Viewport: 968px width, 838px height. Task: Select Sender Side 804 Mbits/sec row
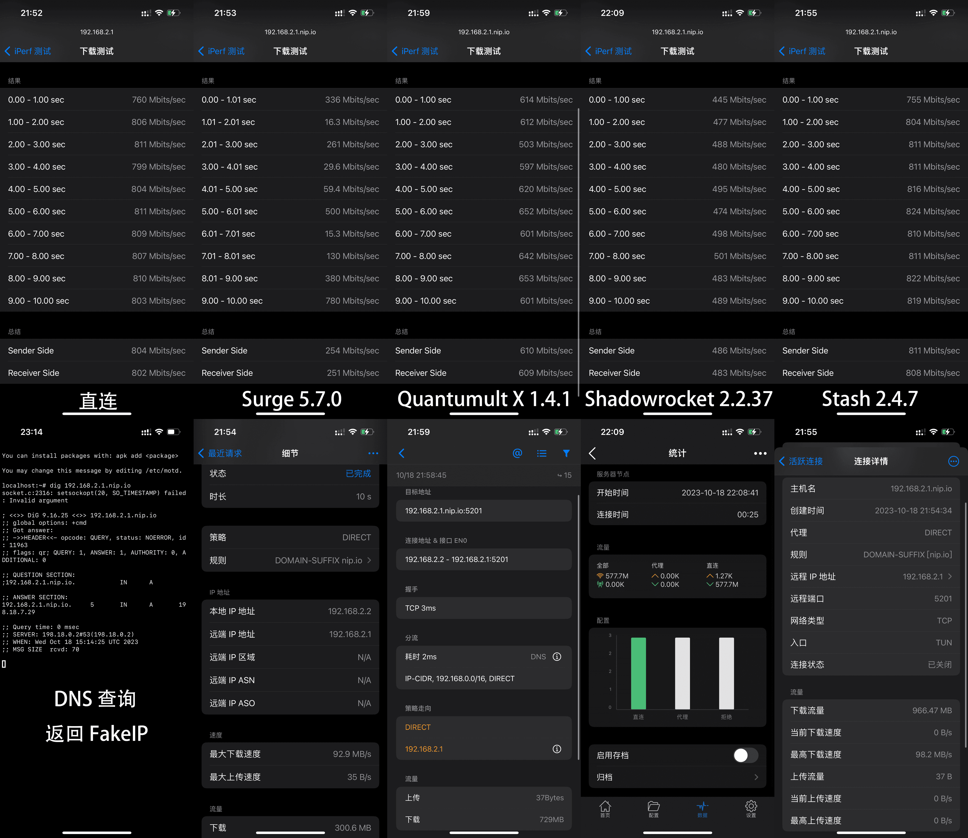[97, 351]
